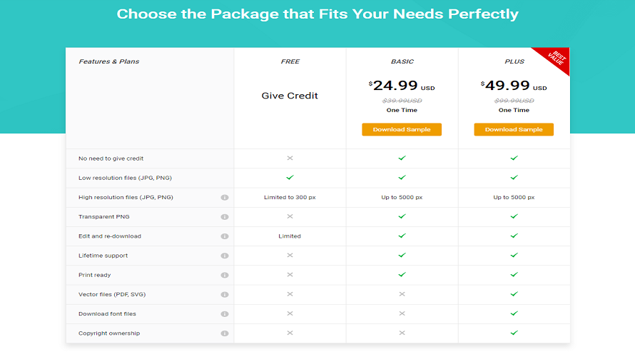Select the BASIC plan column header
Screen dimensions: 635x357
point(402,61)
